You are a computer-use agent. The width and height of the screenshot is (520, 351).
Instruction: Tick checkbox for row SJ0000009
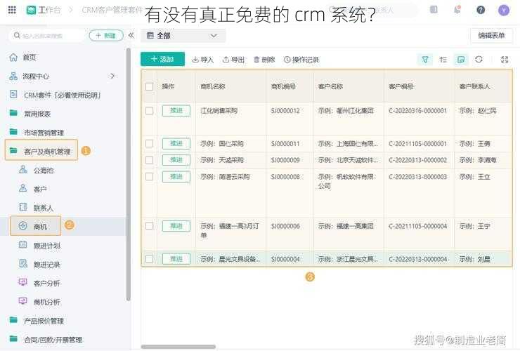click(149, 160)
